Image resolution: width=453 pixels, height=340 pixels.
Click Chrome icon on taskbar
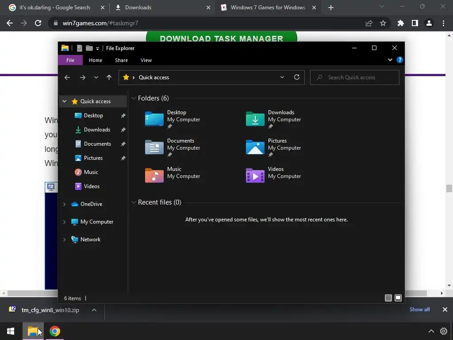54,331
